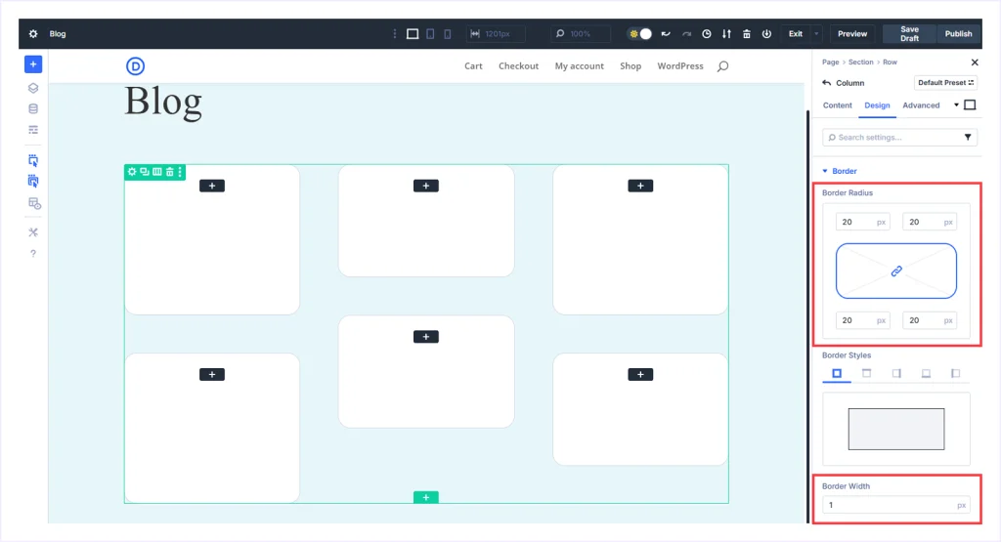Switch to the Advanced tab

coord(921,105)
